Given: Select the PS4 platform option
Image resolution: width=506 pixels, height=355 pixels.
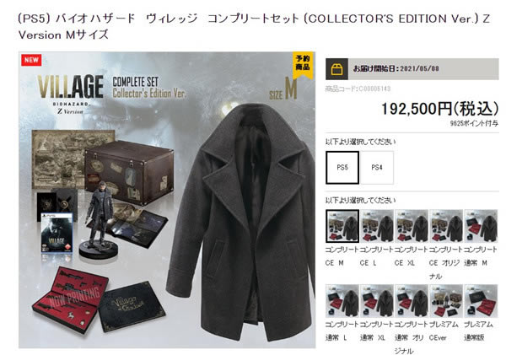Looking at the screenshot, I should pos(377,168).
